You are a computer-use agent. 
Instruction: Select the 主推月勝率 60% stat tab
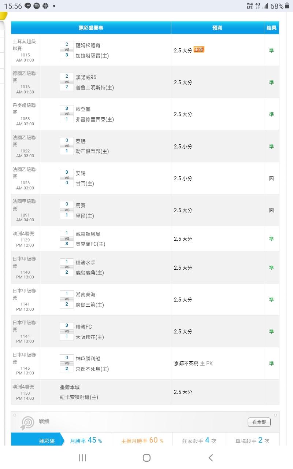142,441
